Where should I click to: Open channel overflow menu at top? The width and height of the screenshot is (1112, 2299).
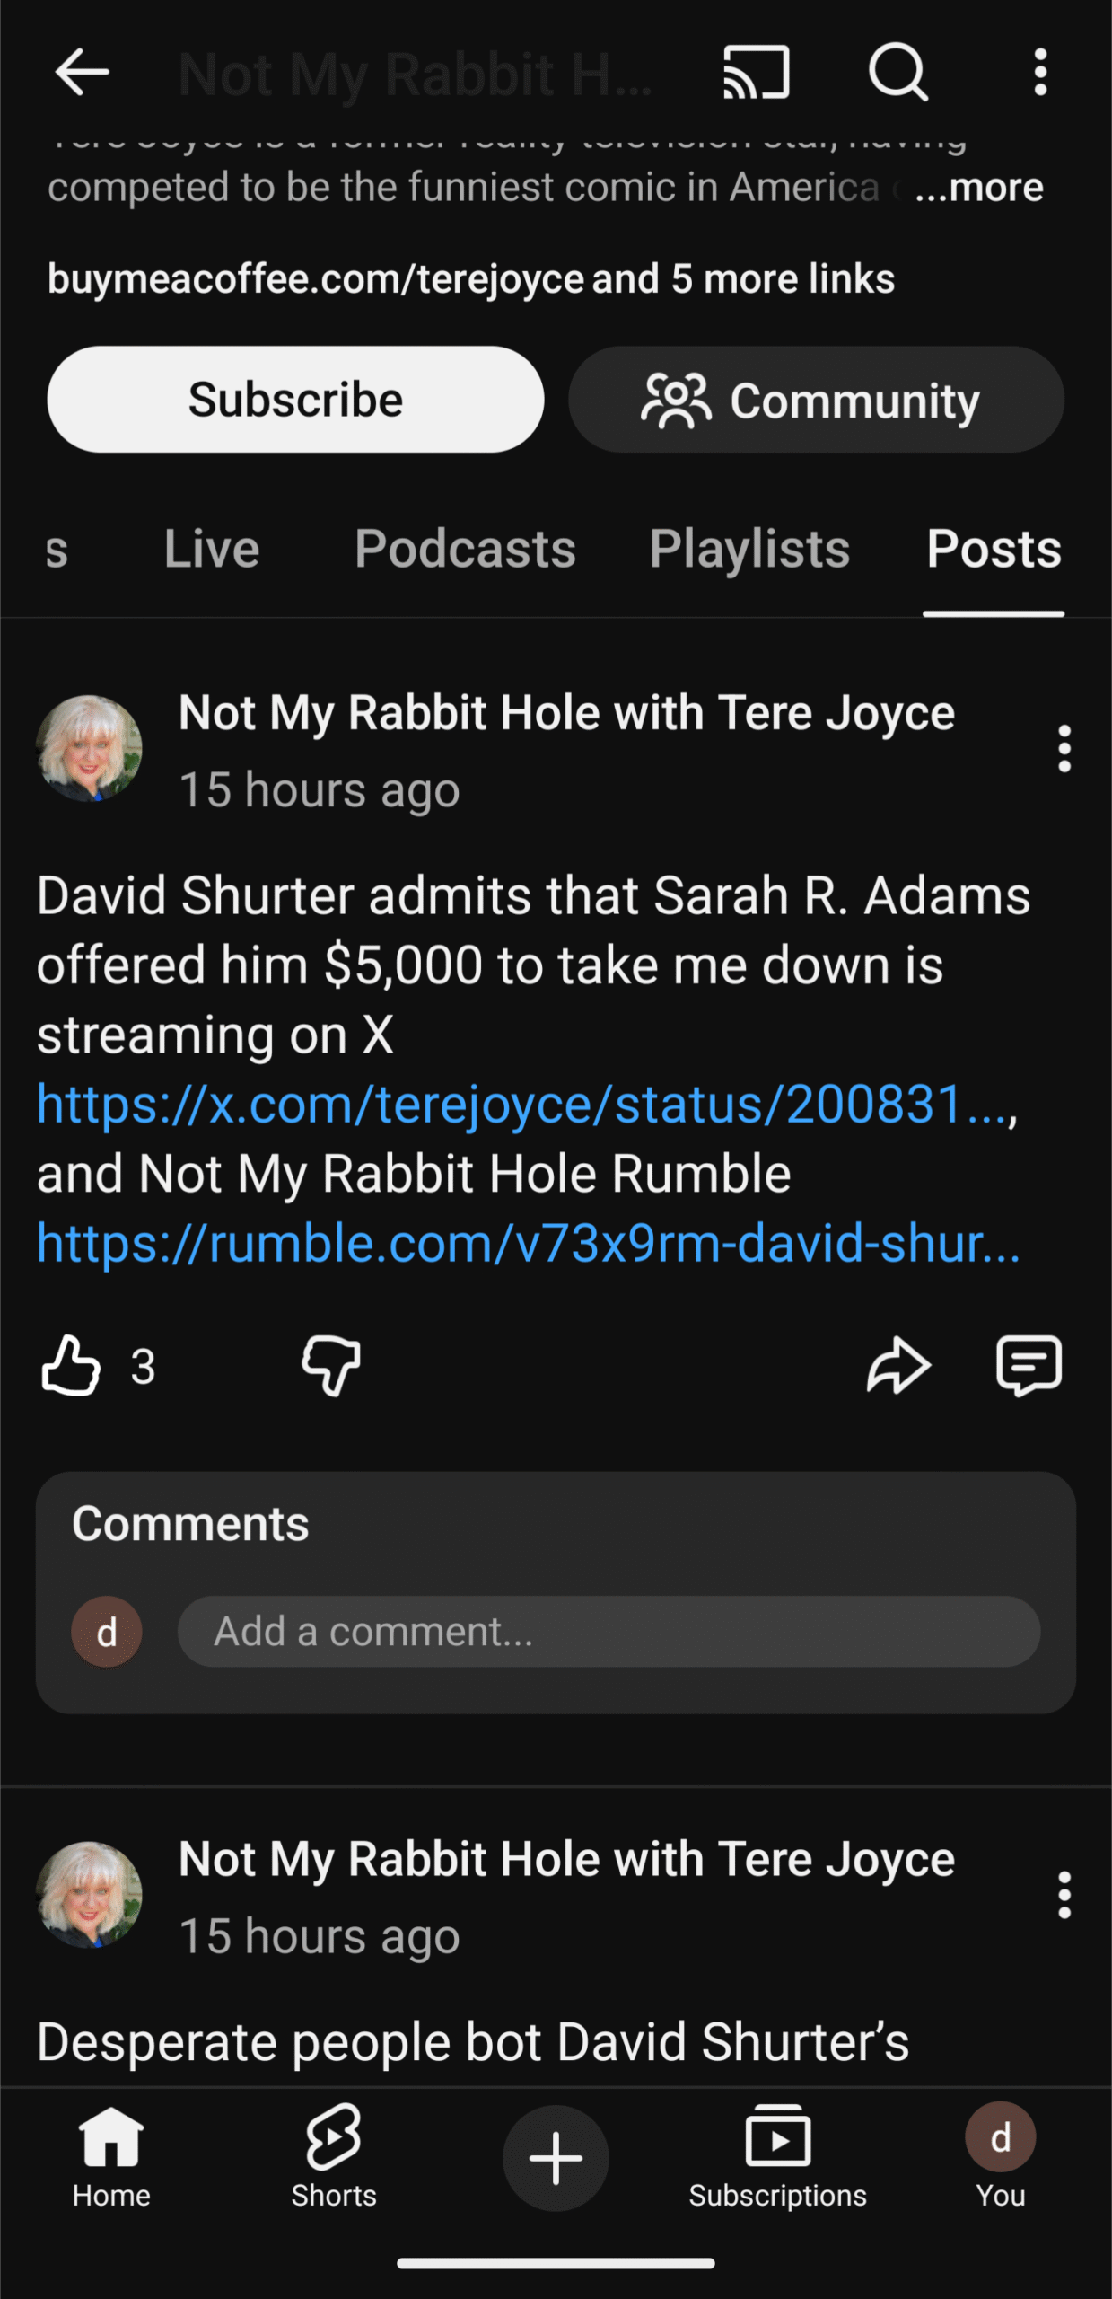coord(1040,72)
